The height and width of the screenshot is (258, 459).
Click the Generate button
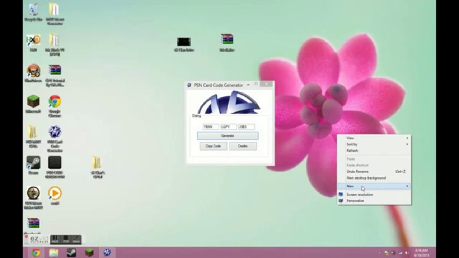click(x=228, y=136)
